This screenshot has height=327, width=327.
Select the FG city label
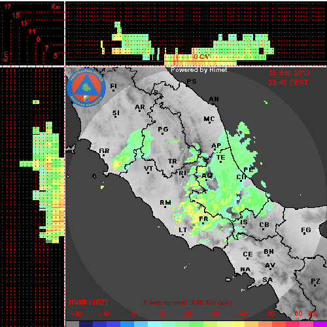point(306,230)
